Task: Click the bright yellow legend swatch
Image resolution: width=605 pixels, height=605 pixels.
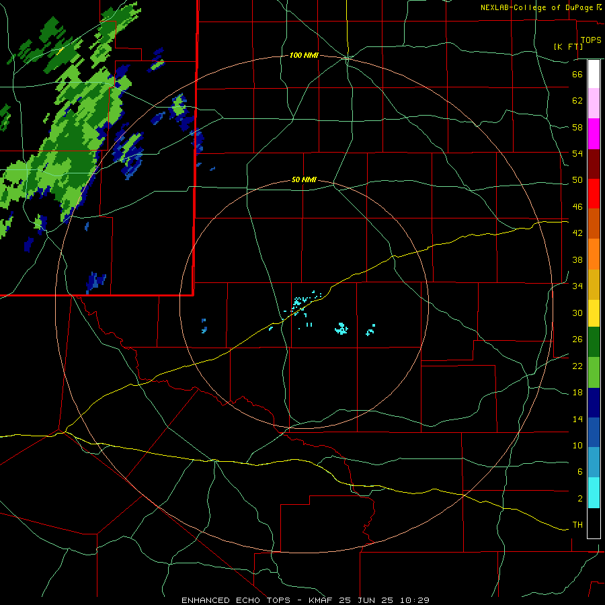Action: [594, 313]
